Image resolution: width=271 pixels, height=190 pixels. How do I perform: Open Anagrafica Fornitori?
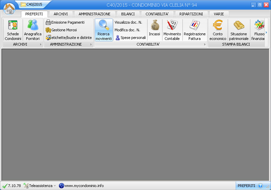click(x=33, y=30)
